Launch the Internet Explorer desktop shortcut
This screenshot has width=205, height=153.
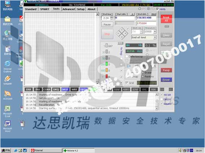(x=8, y=66)
